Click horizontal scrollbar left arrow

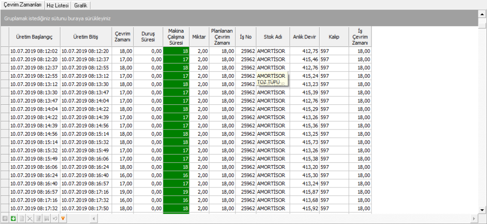pyautogui.click(x=94, y=218)
